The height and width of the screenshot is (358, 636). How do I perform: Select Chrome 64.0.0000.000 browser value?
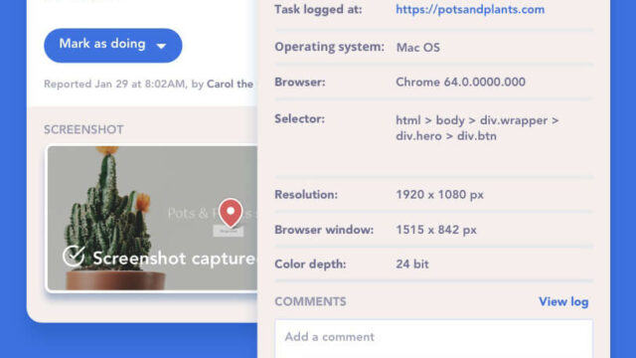[x=460, y=82]
